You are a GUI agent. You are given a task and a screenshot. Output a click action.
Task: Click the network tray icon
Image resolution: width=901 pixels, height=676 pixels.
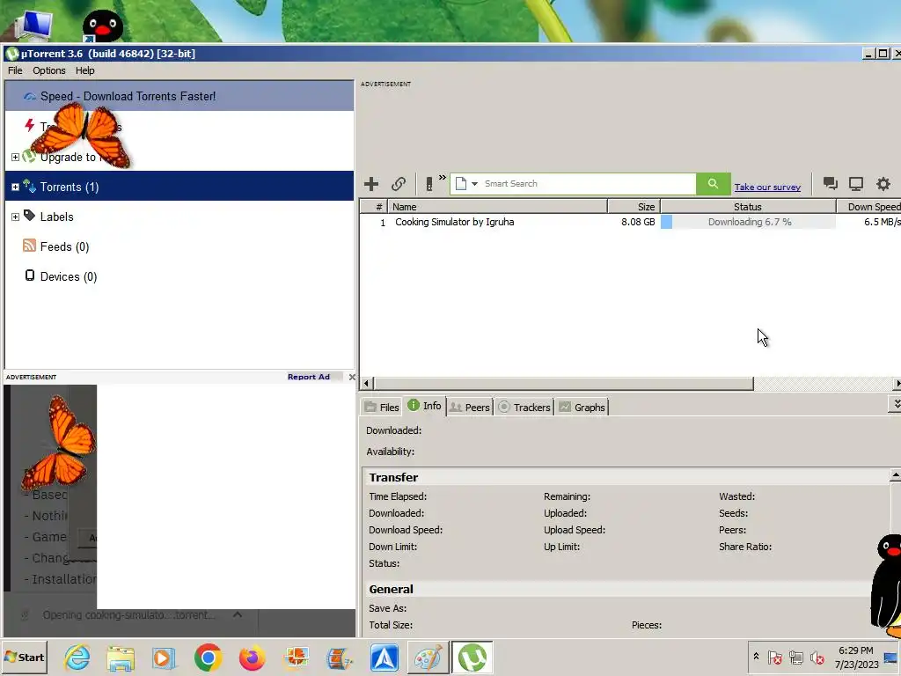(795, 657)
